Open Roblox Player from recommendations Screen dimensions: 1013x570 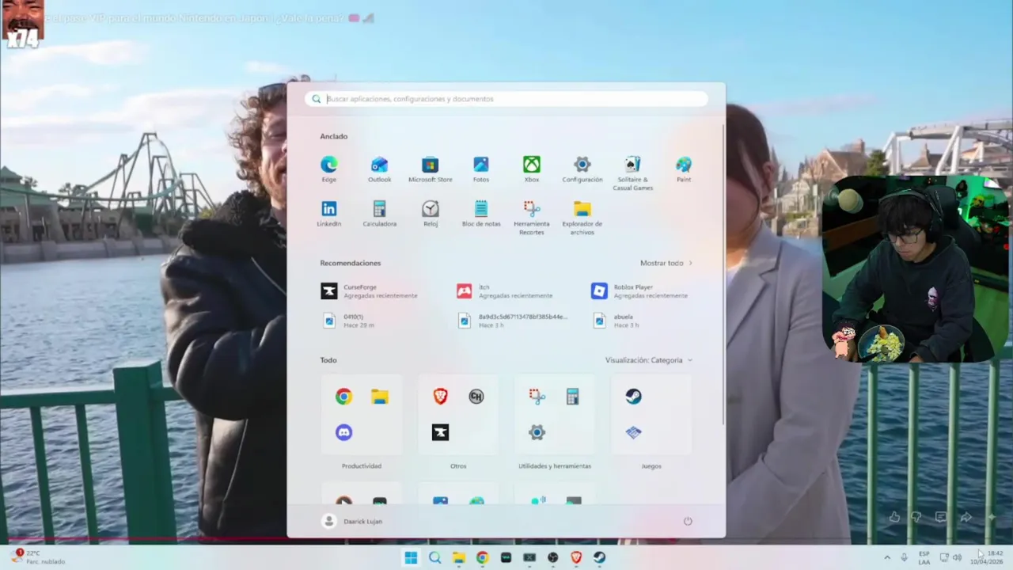point(640,291)
